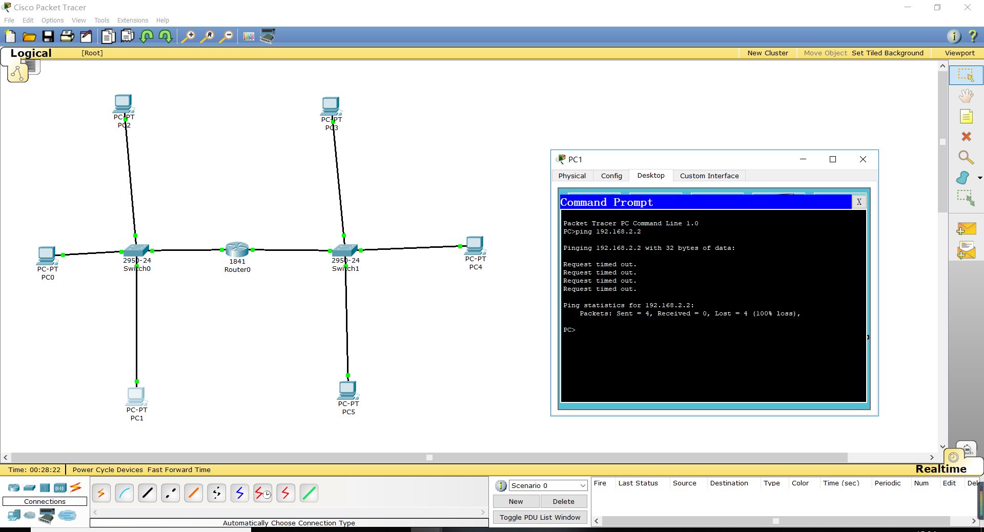984x532 pixels.
Task: Choose the Resize Shape tool
Action: point(966,198)
